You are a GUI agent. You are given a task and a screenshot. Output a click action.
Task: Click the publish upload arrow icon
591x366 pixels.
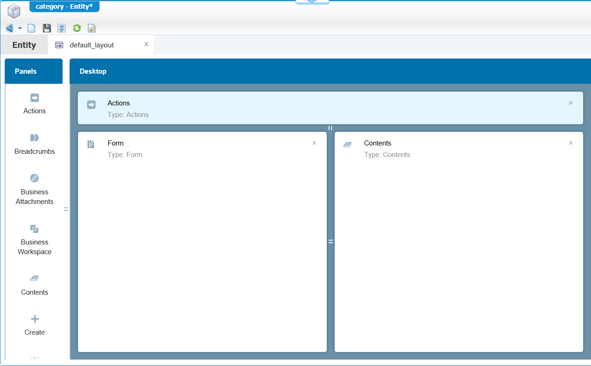point(61,29)
